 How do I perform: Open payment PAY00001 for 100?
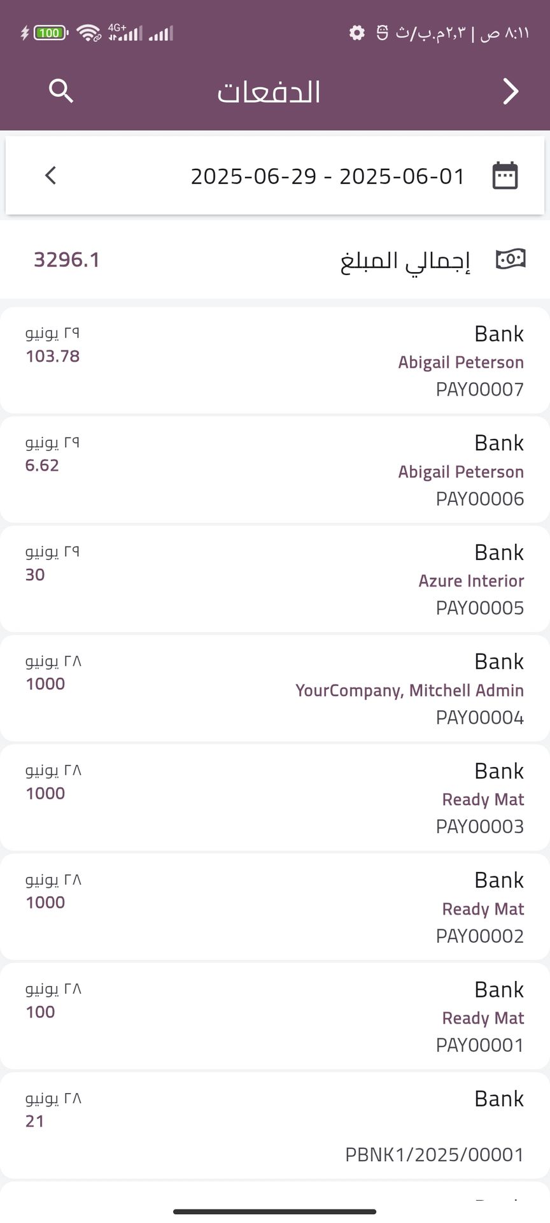[275, 1017]
